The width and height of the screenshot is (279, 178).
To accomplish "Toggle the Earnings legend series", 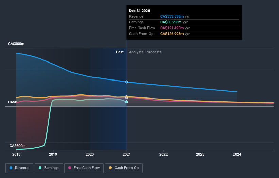I will (49, 168).
